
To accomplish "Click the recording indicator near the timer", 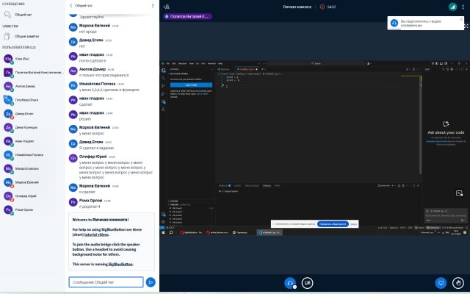I will (x=322, y=7).
